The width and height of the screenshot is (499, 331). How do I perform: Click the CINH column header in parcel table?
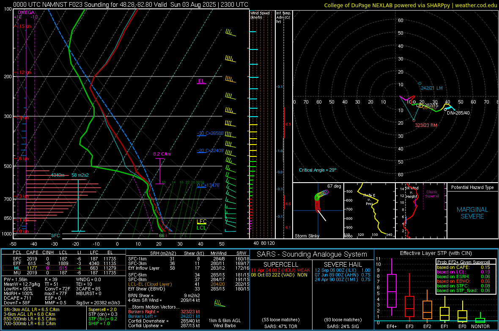point(48,253)
